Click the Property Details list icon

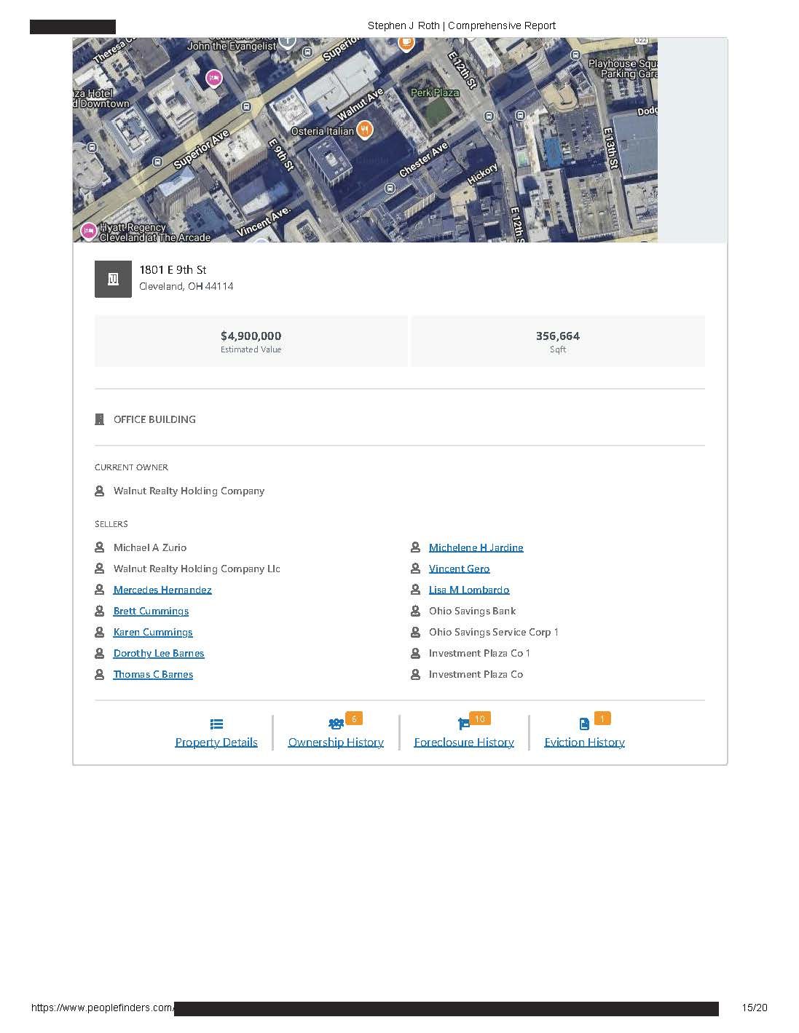pos(216,724)
